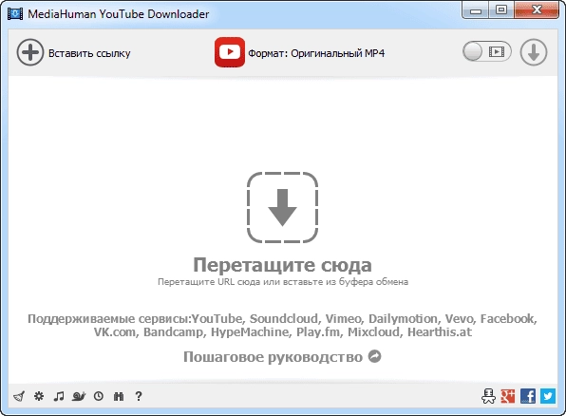Click the arrow icon beside Пошаговое руководство
566x416 pixels.
click(375, 356)
